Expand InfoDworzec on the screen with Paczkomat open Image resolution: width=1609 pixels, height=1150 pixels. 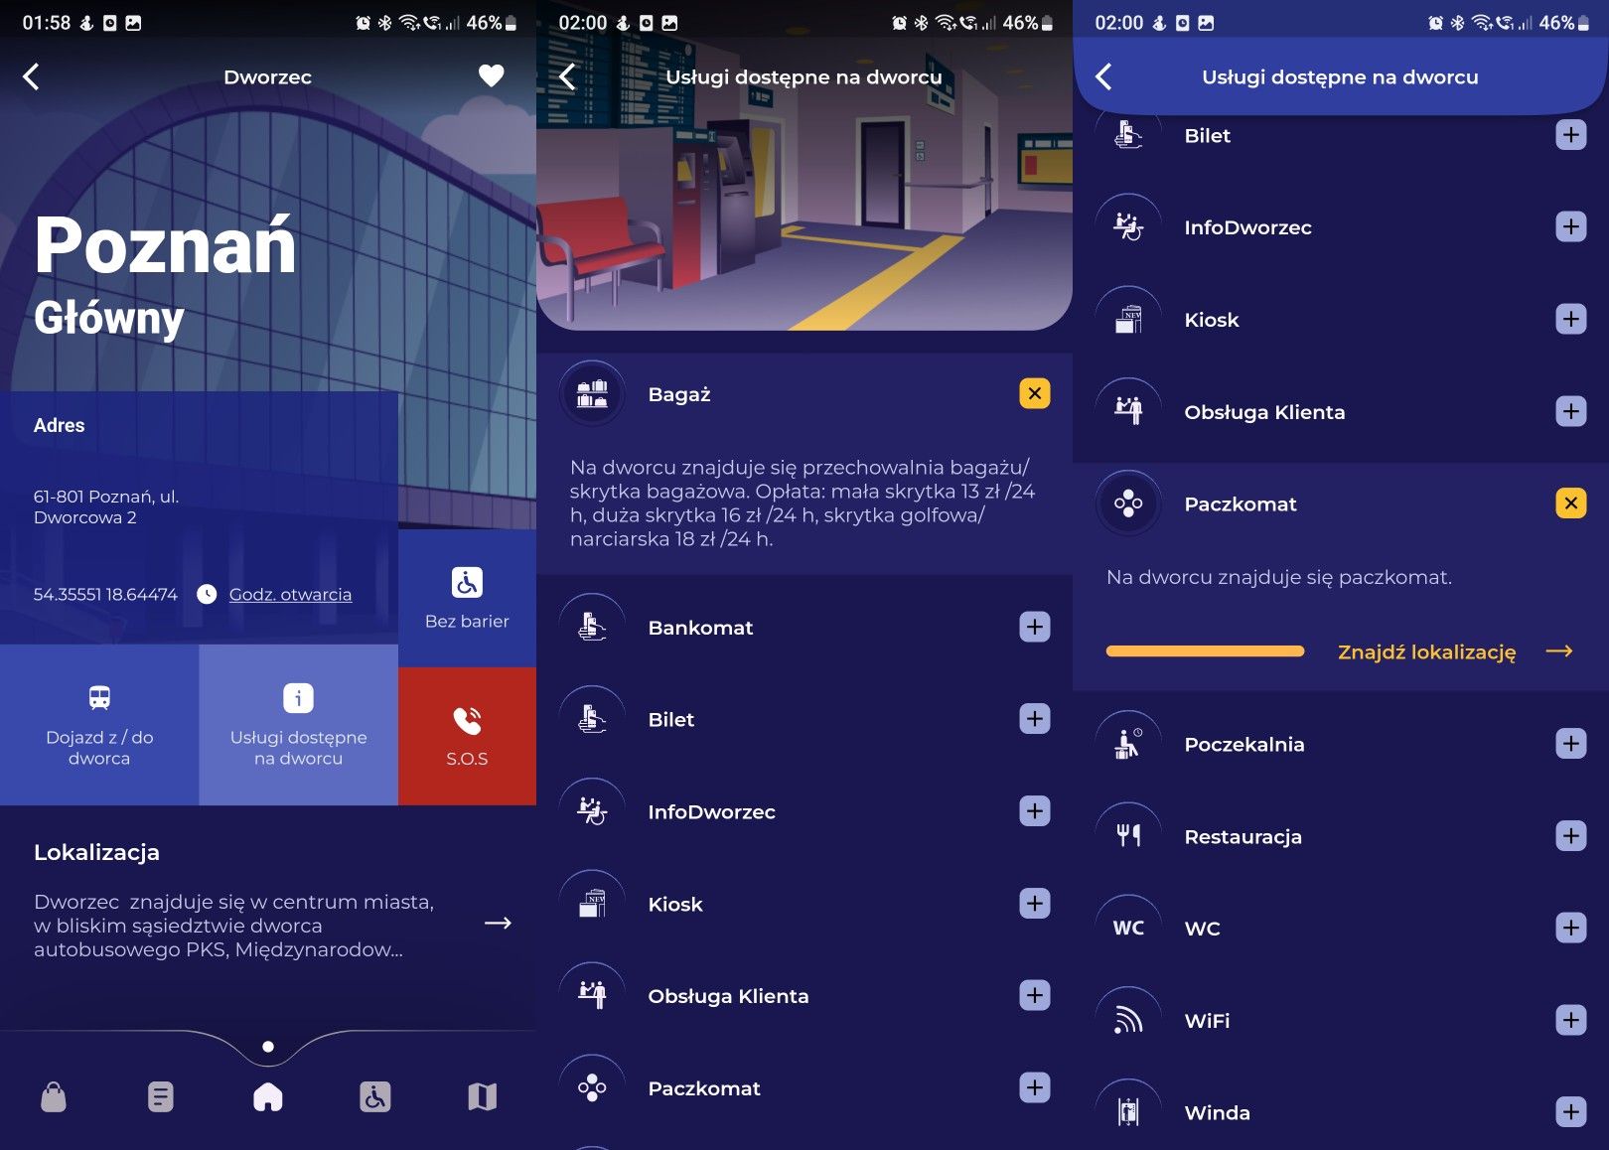coord(1571,227)
